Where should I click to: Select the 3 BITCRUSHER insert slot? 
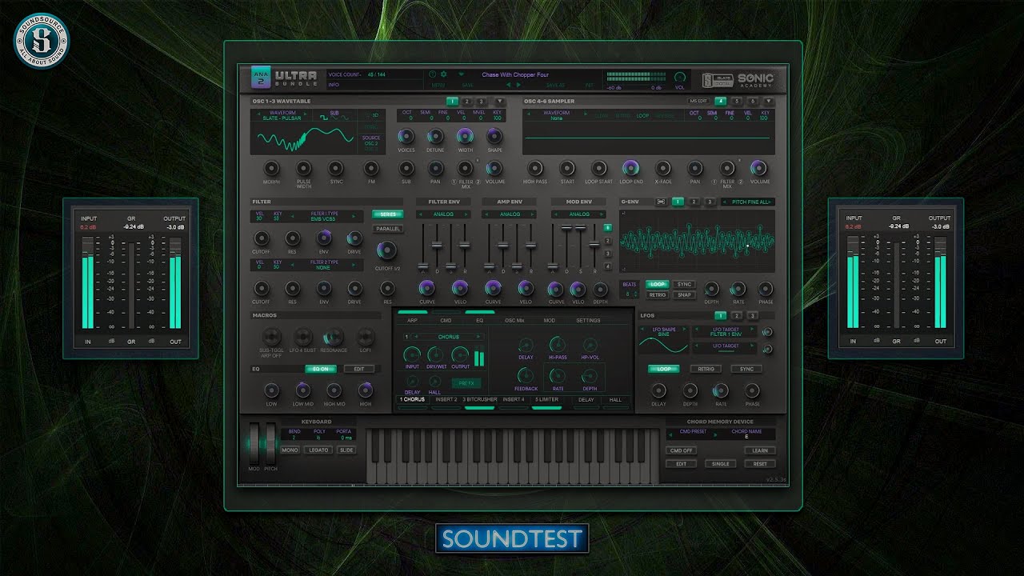(479, 399)
